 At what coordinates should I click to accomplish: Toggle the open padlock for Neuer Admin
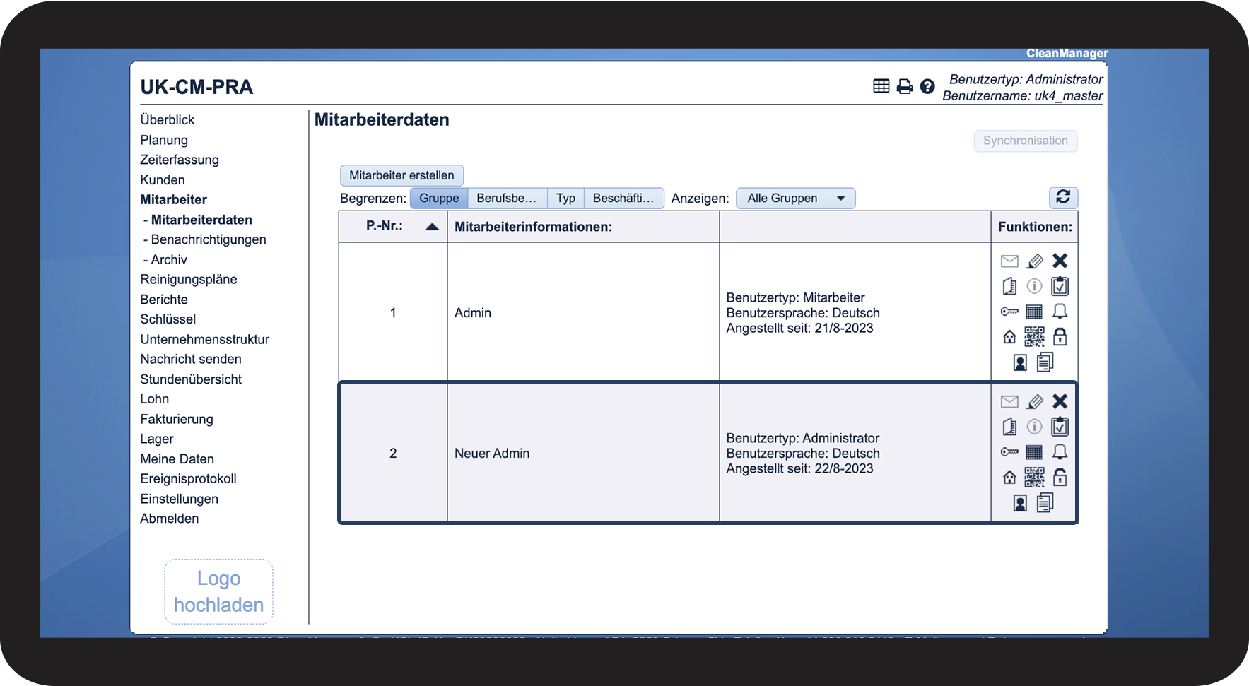point(1060,478)
